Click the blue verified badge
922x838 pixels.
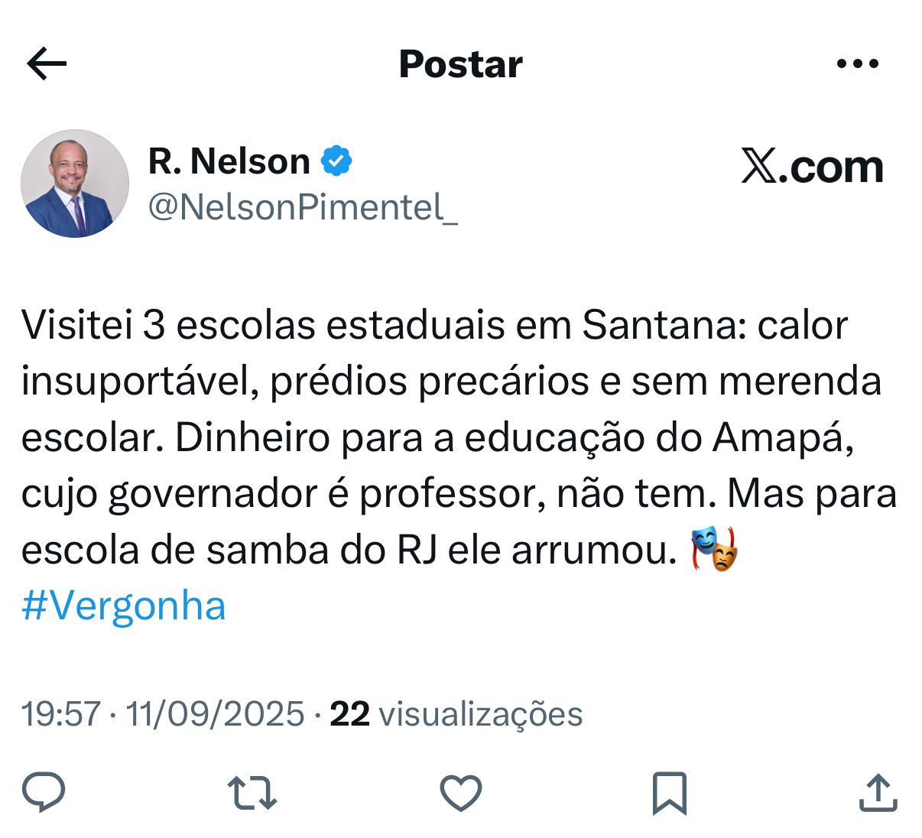(336, 161)
